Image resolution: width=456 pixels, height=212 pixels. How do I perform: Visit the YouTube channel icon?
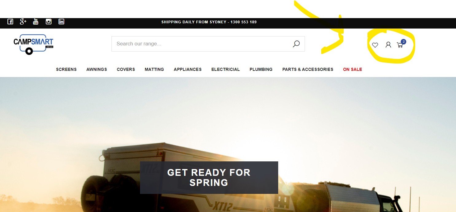(x=36, y=21)
